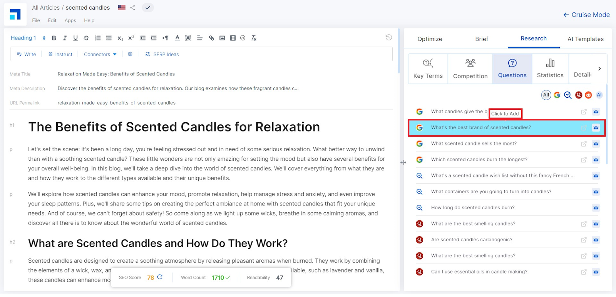Apply bold formatting in the editor toolbar
616x297 pixels.
54,38
